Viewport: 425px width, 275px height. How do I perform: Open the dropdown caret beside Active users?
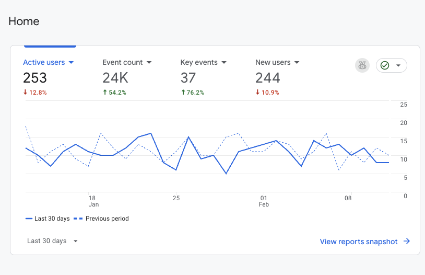[x=72, y=63]
